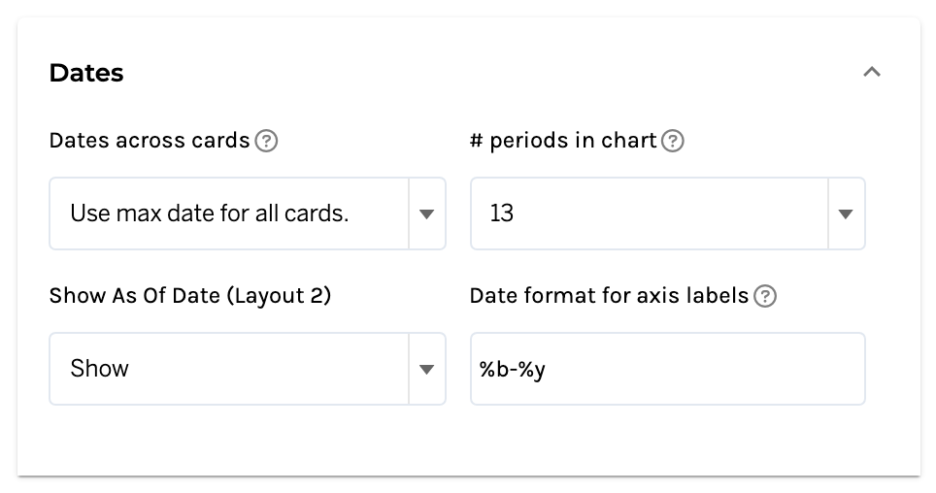The width and height of the screenshot is (936, 493).
Task: Click arrow of Dates across cards dropdown
Action: (426, 214)
